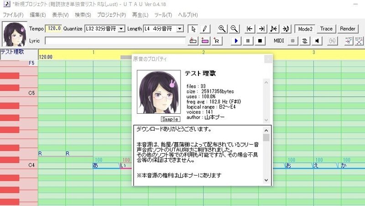
Task: Click the add note icon
Action: [x=205, y=41]
